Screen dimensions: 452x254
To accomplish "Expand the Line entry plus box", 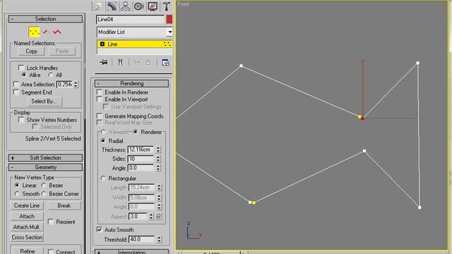I will coord(102,44).
